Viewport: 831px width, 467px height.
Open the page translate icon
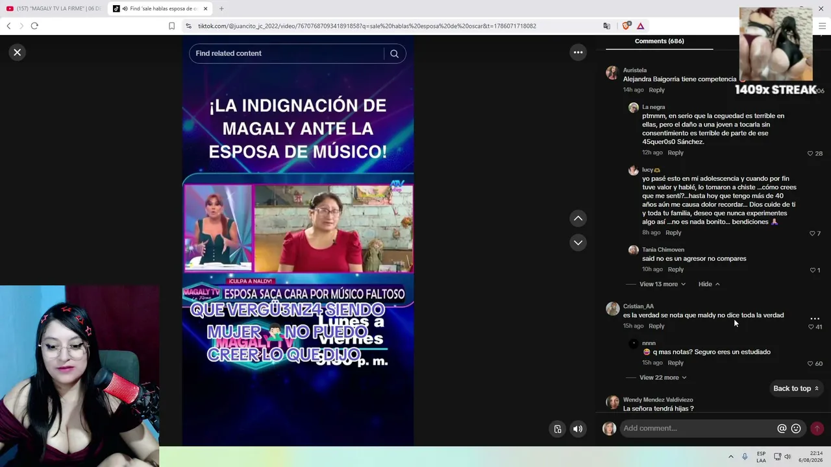606,26
